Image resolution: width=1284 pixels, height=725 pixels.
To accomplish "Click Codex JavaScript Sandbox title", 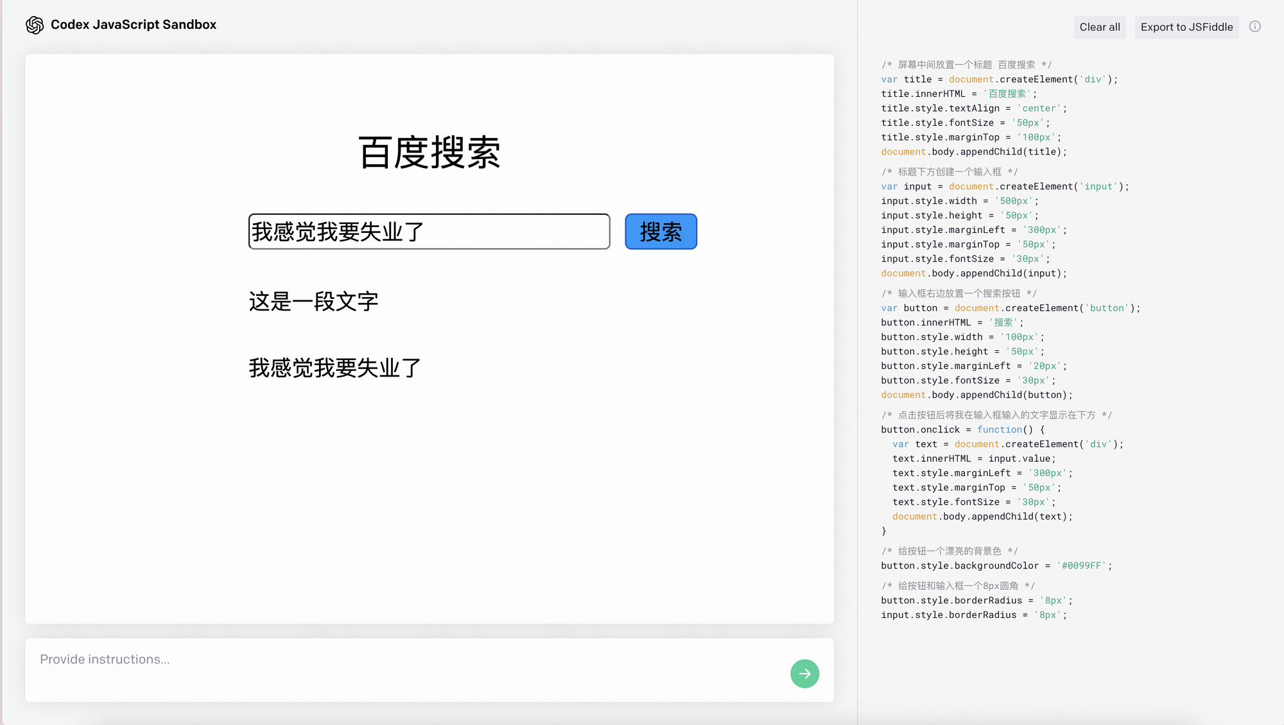I will pyautogui.click(x=134, y=24).
